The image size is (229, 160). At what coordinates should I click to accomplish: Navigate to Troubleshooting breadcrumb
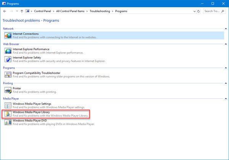click(x=100, y=11)
